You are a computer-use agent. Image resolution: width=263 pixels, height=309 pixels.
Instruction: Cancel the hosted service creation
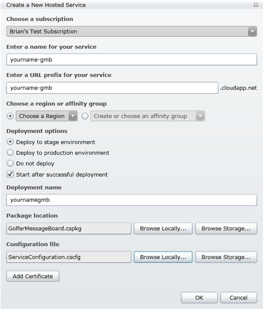point(239,298)
